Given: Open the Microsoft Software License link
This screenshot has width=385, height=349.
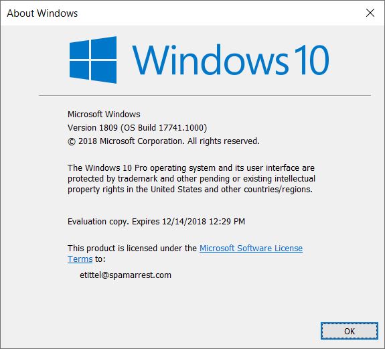Looking at the screenshot, I should pos(251,248).
